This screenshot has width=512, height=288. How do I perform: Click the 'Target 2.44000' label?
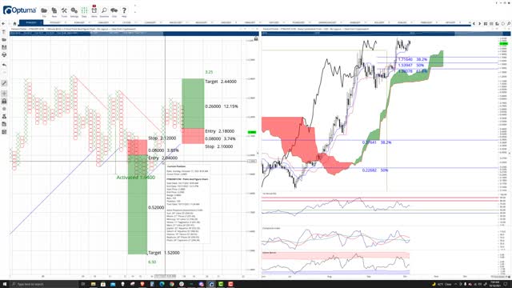(x=221, y=82)
